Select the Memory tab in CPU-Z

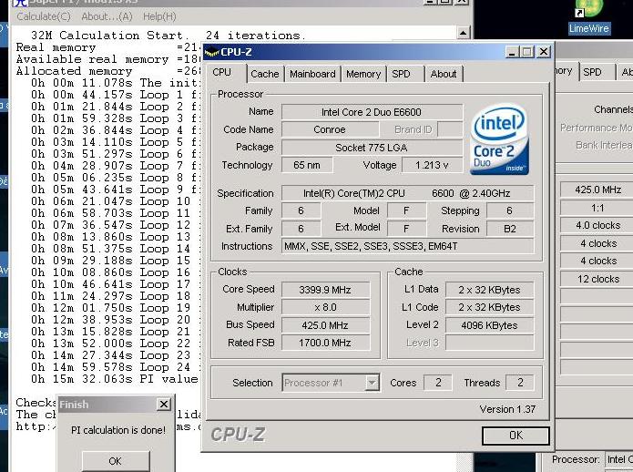click(x=363, y=74)
